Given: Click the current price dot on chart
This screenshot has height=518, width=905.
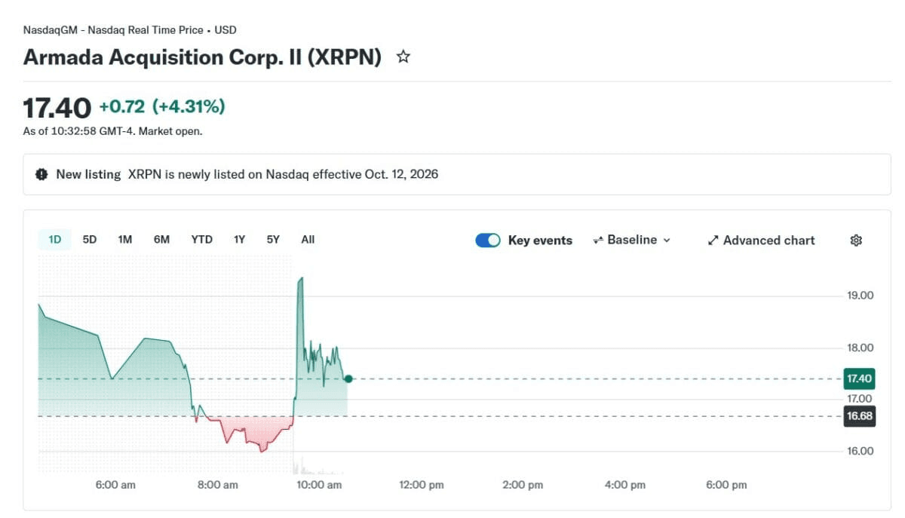Looking at the screenshot, I should pyautogui.click(x=348, y=379).
